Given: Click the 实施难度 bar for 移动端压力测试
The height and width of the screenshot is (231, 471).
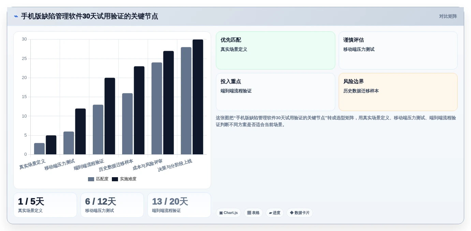Looking at the screenshot, I should click(80, 132).
